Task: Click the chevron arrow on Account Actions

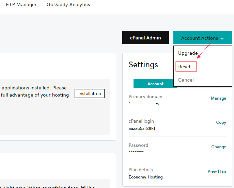Action: [x=222, y=39]
